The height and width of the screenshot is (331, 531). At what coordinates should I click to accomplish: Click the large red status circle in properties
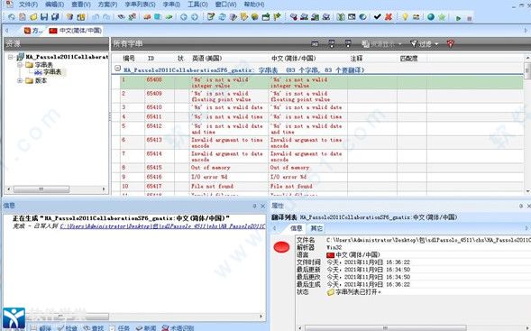[281, 247]
